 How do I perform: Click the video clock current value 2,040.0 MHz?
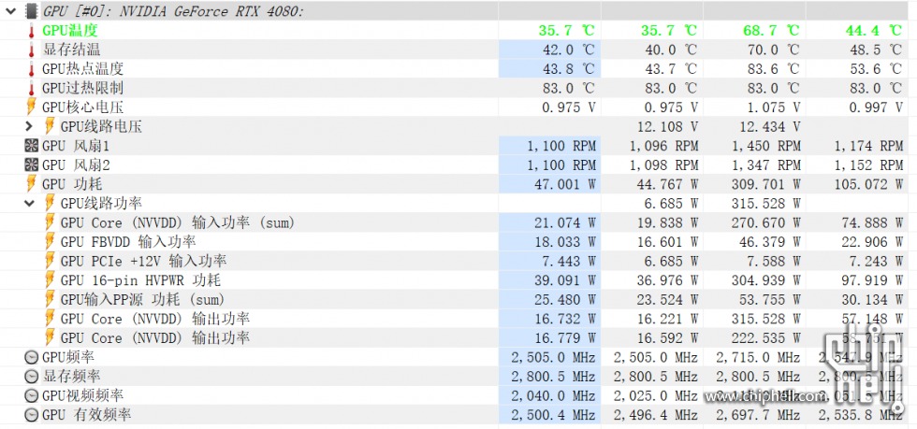553,395
